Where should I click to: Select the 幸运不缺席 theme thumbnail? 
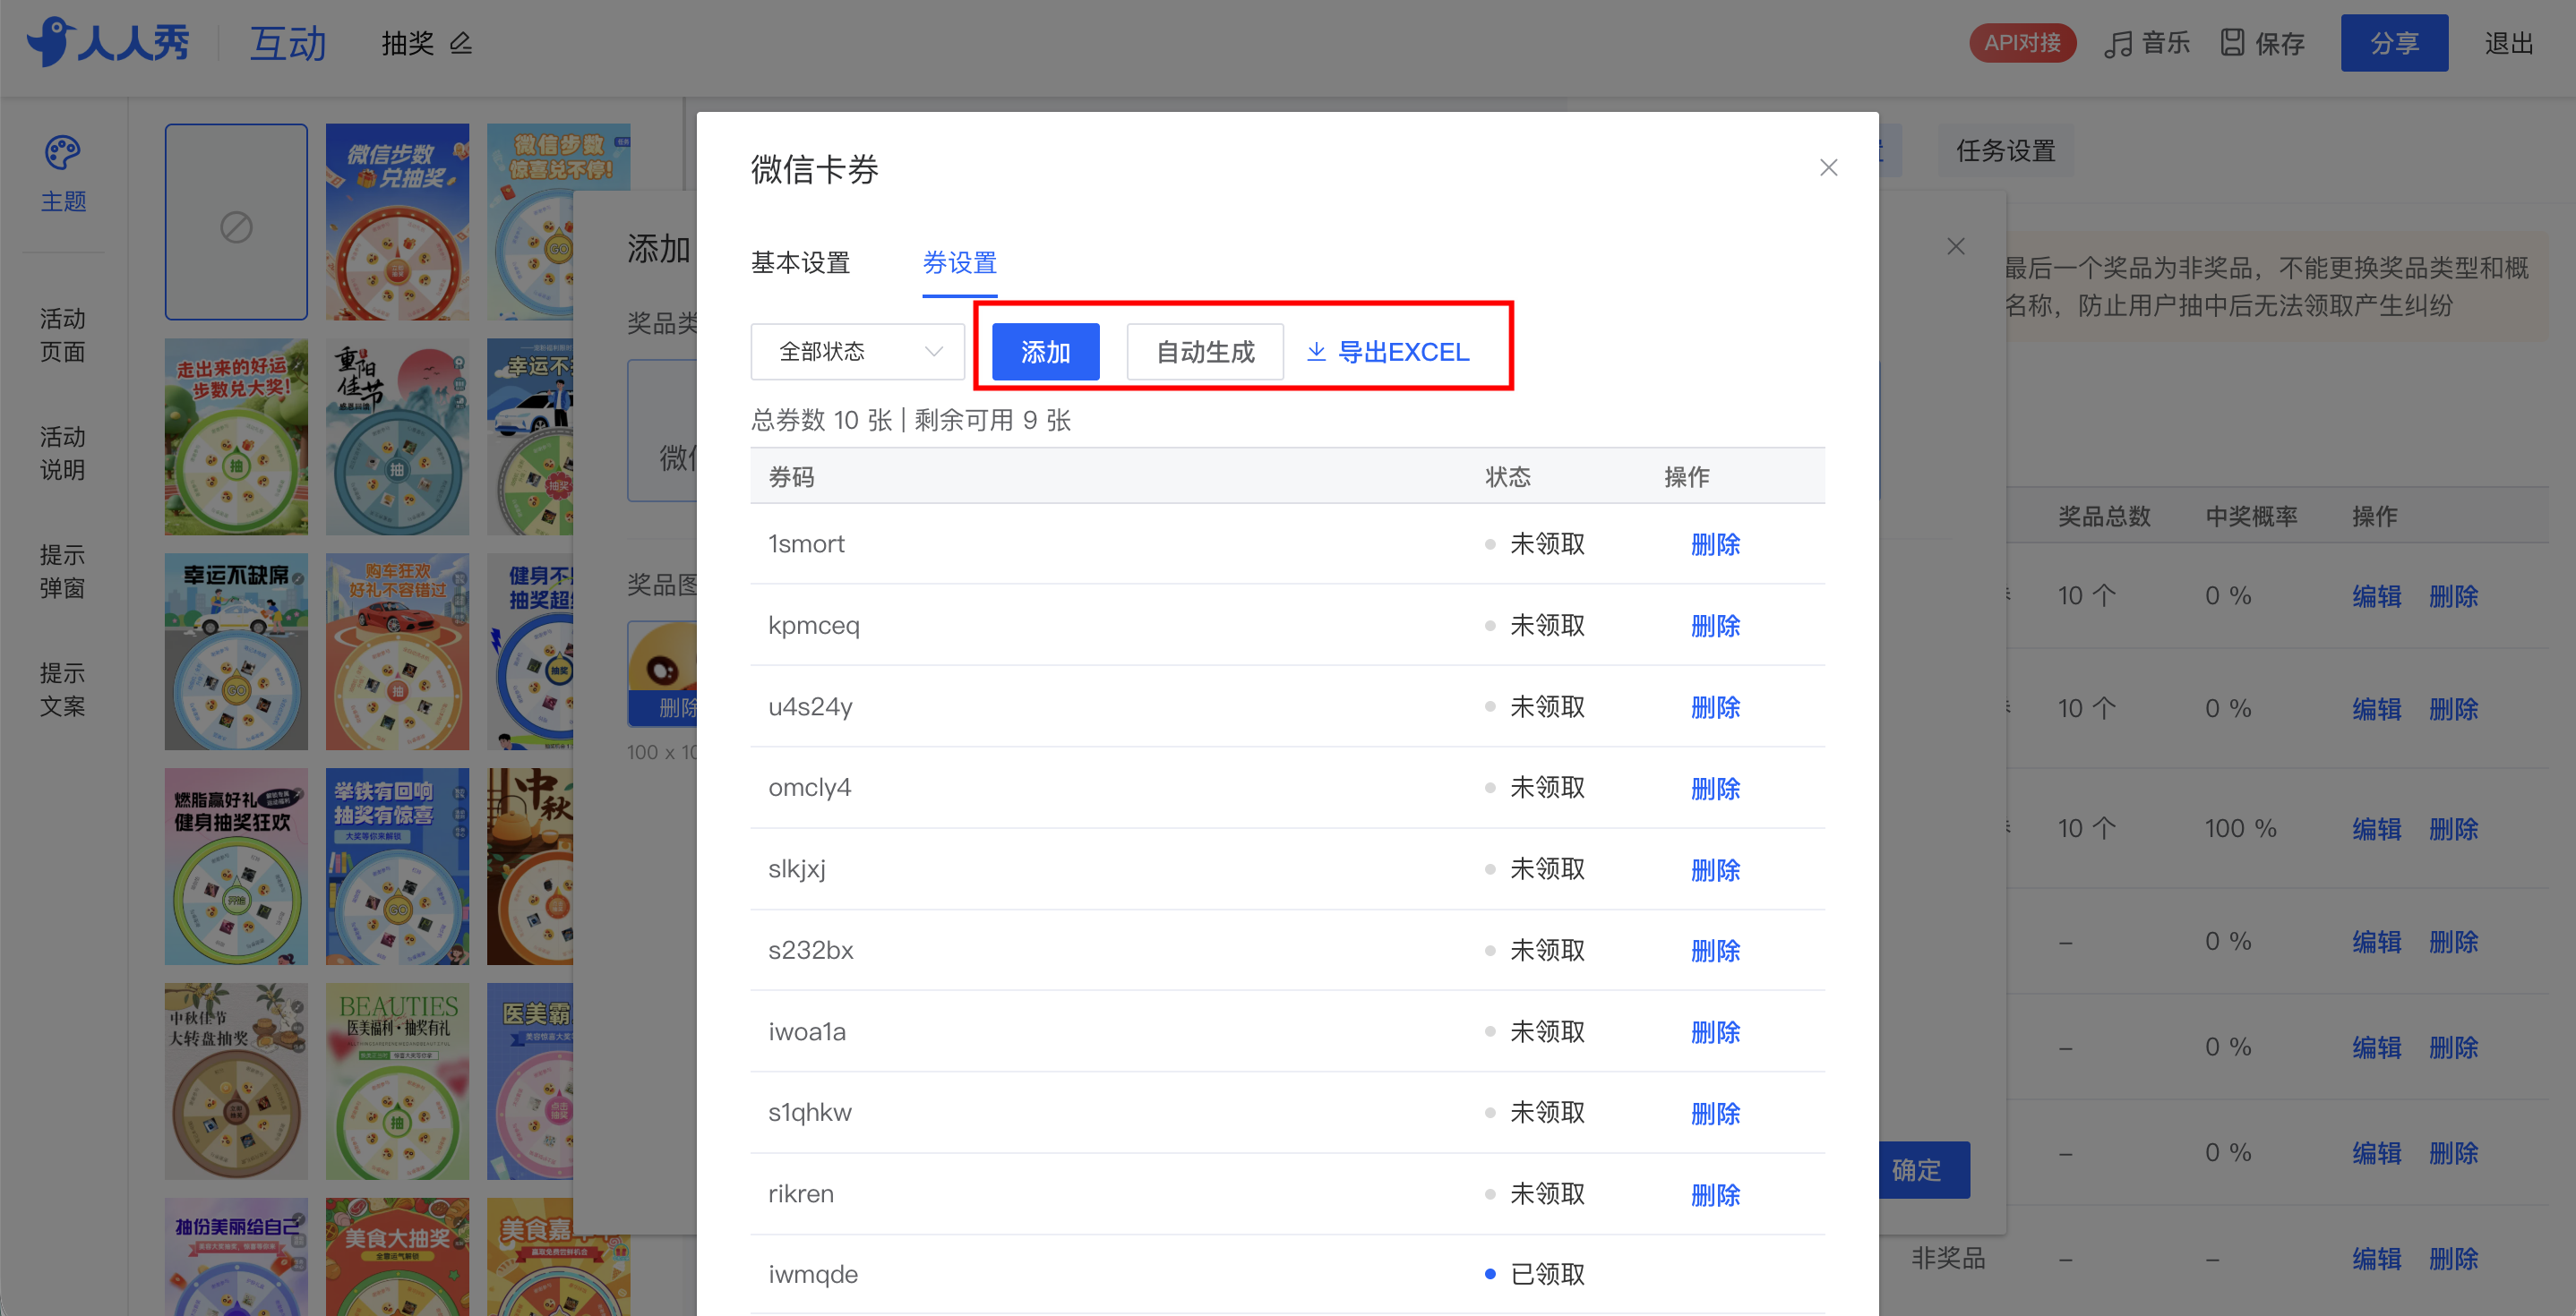pos(236,652)
